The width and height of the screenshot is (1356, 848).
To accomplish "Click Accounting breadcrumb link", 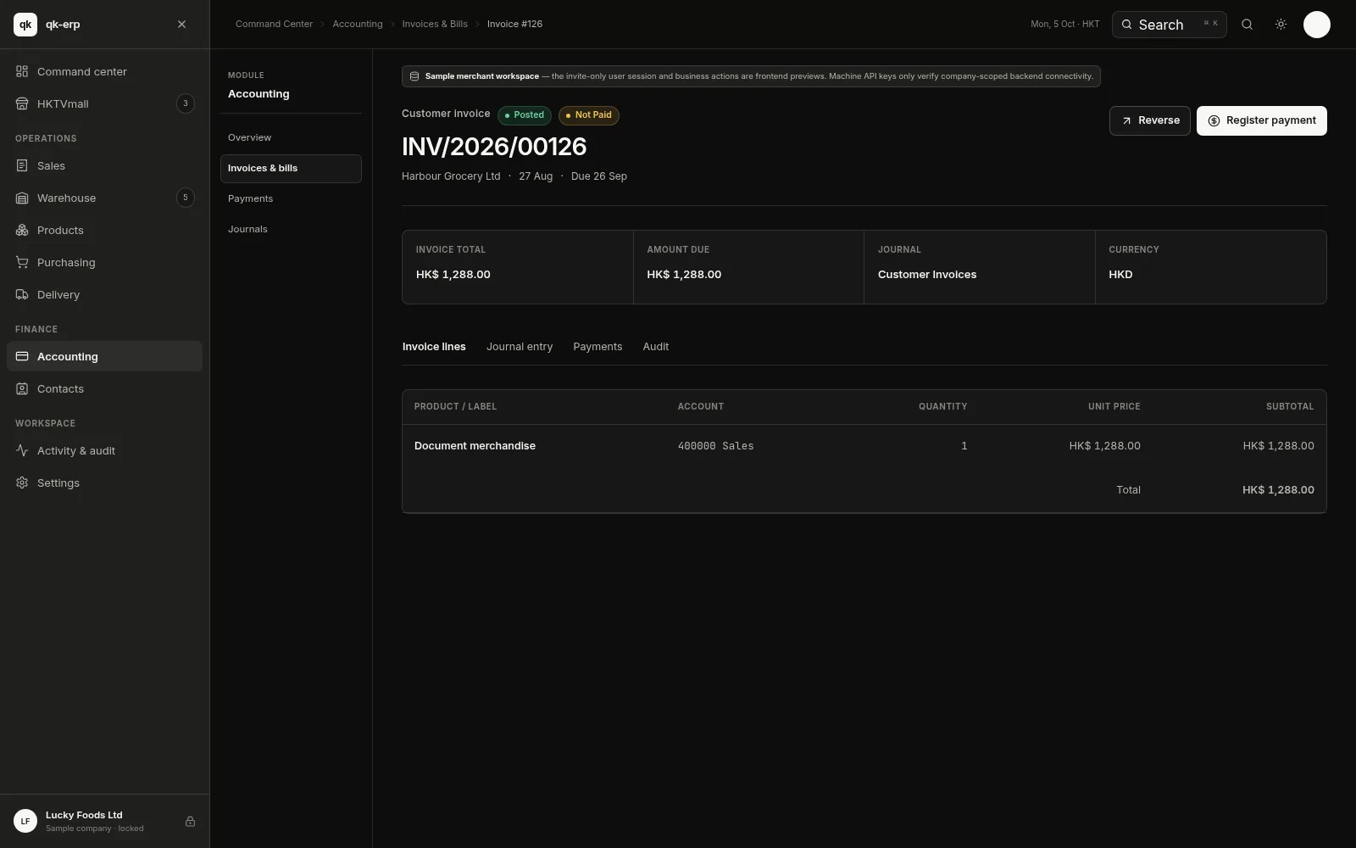I will [357, 24].
